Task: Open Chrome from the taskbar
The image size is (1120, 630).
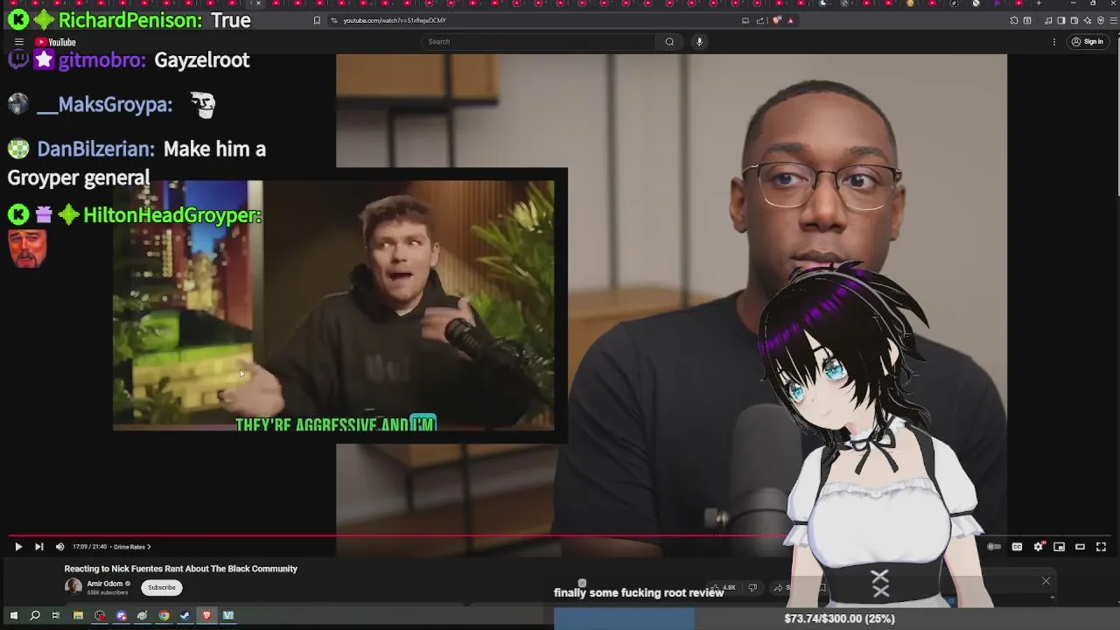Action: [164, 616]
